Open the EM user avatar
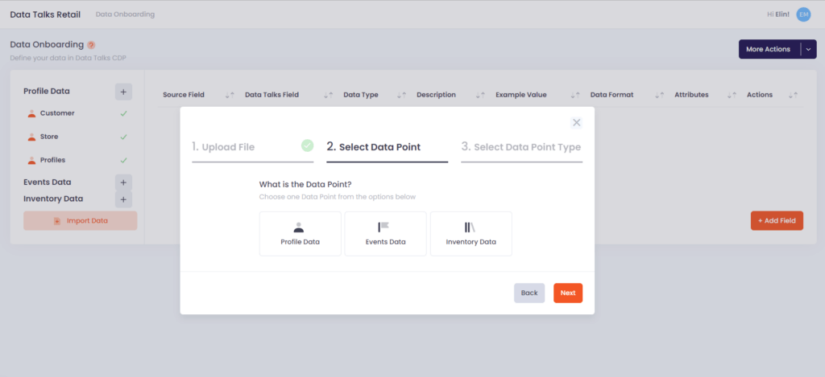 tap(803, 14)
